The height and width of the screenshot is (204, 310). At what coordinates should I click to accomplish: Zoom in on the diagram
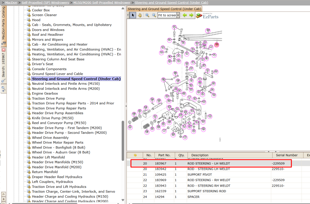click(x=147, y=15)
